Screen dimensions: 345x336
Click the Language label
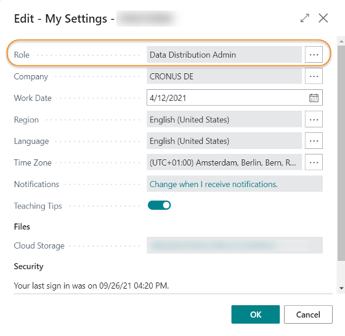(x=31, y=141)
